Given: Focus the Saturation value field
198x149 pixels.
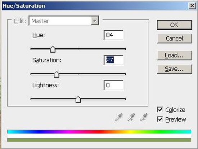Looking at the screenshot, I should [113, 60].
